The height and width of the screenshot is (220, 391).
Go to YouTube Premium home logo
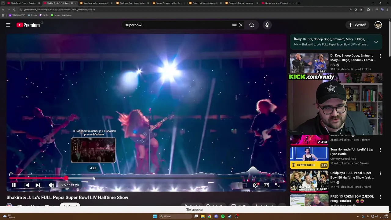click(28, 25)
